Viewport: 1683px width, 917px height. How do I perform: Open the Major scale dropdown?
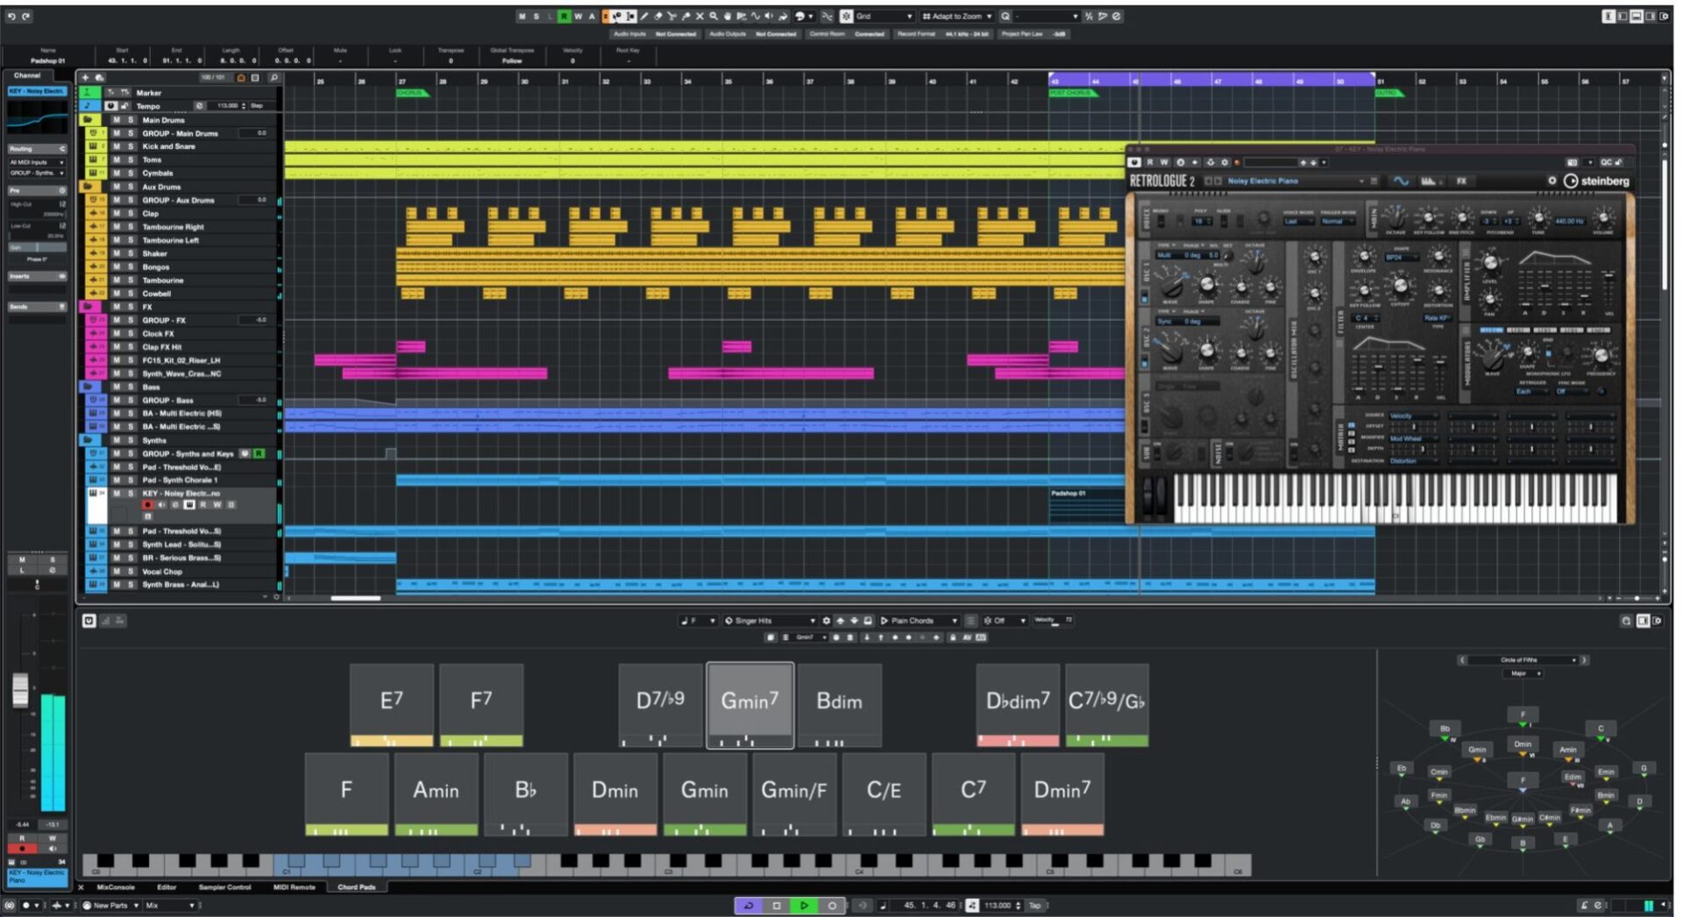point(1523,673)
